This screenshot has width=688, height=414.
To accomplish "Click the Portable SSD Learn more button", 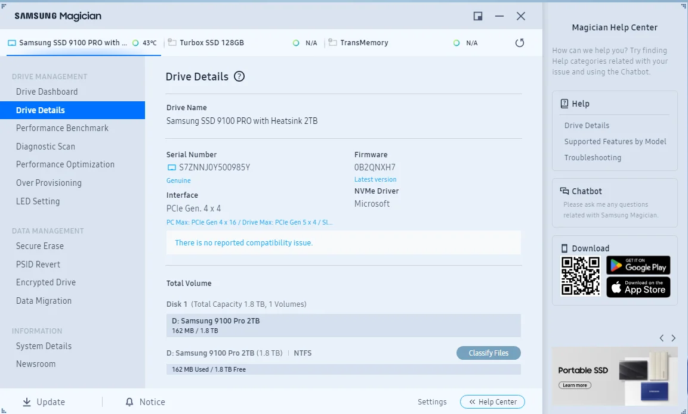I will (575, 385).
